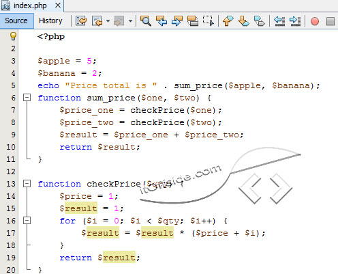
Task: Click the "for" keyword on line 16
Action: (67, 221)
